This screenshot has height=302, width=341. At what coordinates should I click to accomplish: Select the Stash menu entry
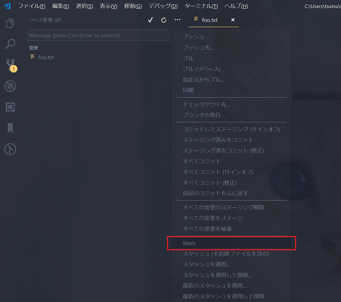(x=231, y=243)
